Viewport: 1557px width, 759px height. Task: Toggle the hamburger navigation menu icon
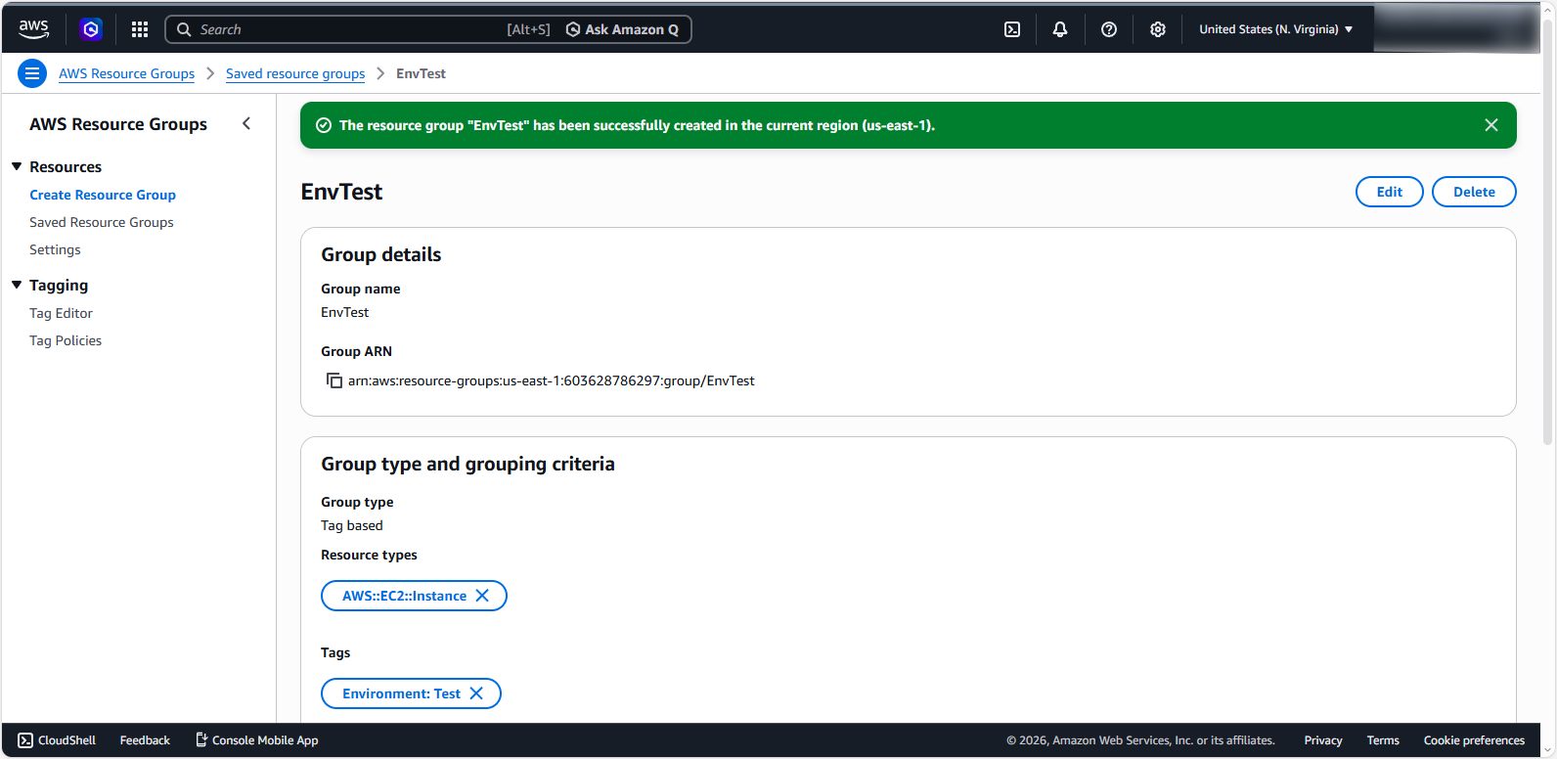32,73
